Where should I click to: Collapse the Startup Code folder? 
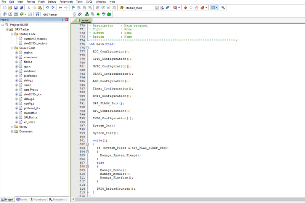[12, 34]
